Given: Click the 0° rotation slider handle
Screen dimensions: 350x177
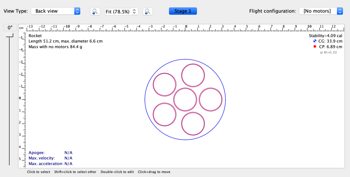Looking at the screenshot, I should 9,35.
